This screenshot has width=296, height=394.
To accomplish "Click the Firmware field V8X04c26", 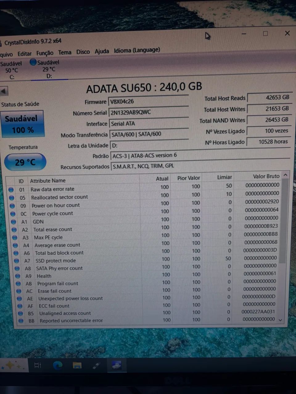I will 148,101.
